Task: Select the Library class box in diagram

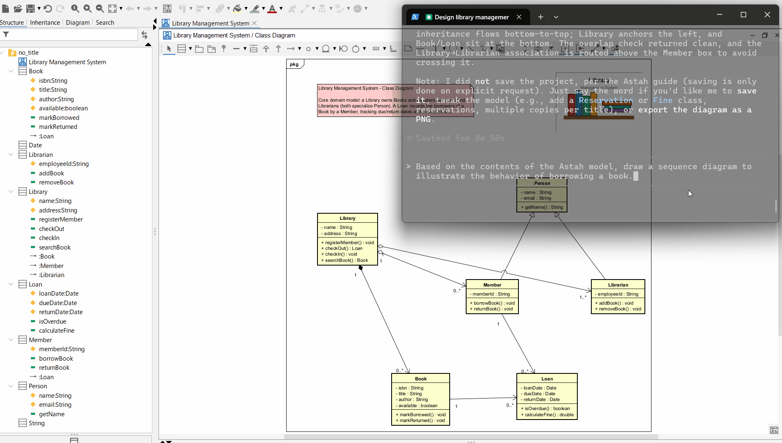Action: tap(348, 239)
